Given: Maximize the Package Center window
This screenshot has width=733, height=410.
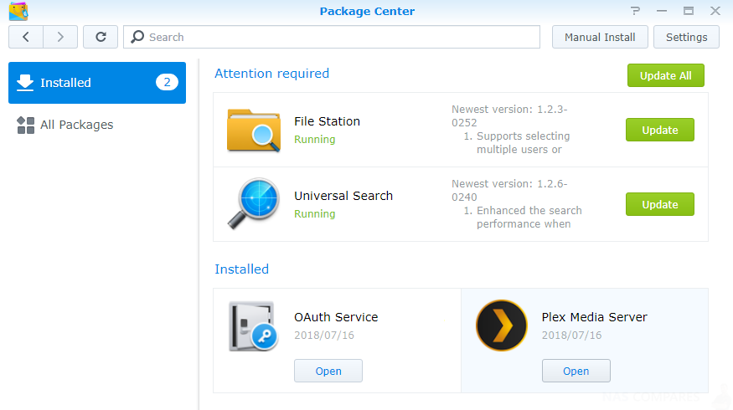Looking at the screenshot, I should 688,11.
